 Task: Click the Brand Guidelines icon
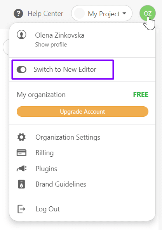[21, 184]
